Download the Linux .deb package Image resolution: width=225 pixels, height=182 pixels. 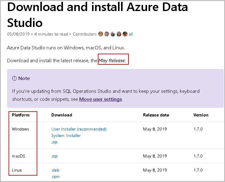56,170
